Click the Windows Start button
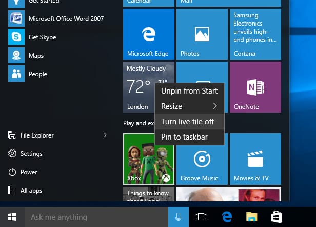The width and height of the screenshot is (316, 227). coord(12,217)
